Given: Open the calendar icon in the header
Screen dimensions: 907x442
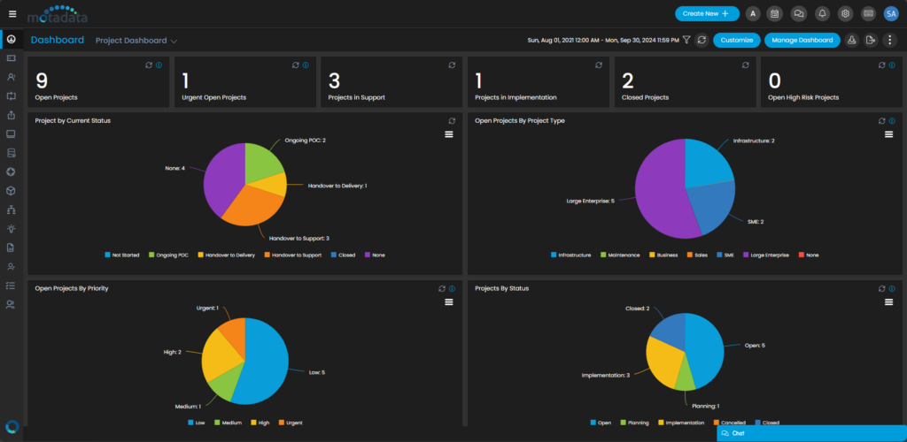Looking at the screenshot, I should point(774,14).
